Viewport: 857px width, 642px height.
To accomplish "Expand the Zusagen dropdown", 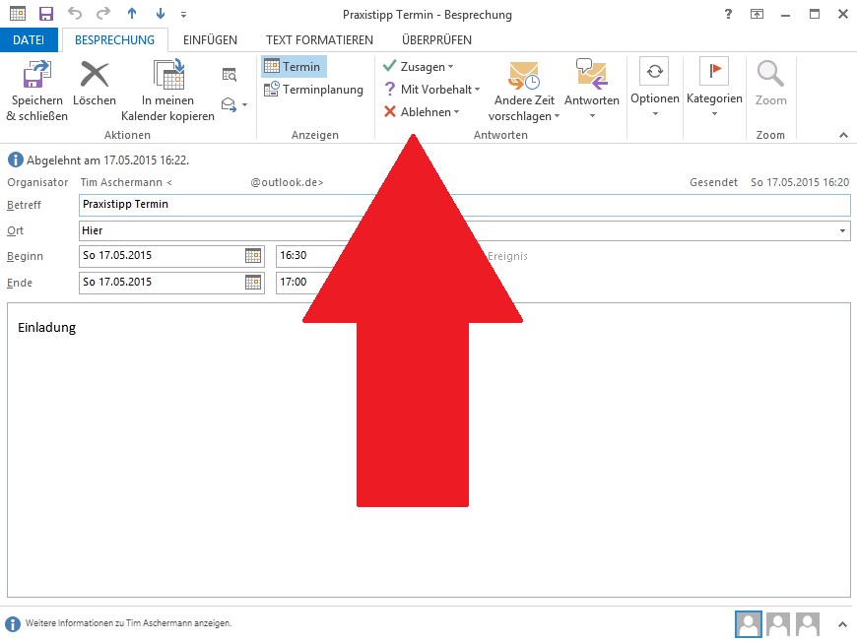I will point(451,67).
